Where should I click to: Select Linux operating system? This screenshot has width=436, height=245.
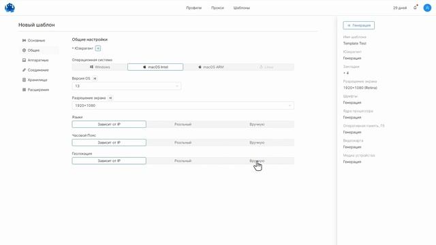click(x=266, y=67)
